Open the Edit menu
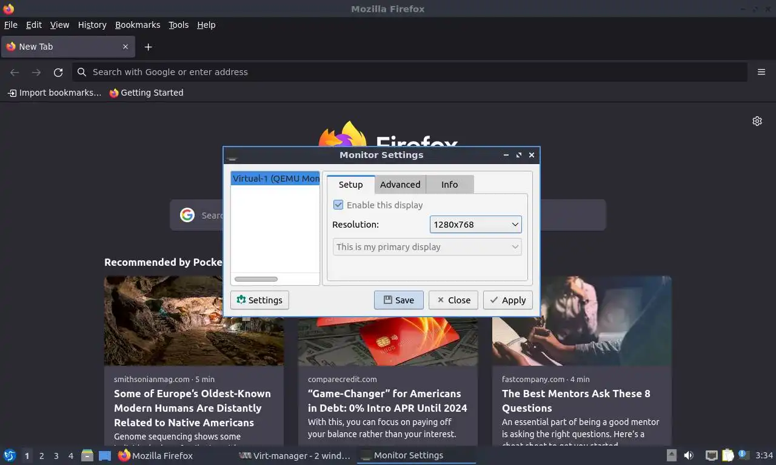Image resolution: width=776 pixels, height=465 pixels. [34, 25]
